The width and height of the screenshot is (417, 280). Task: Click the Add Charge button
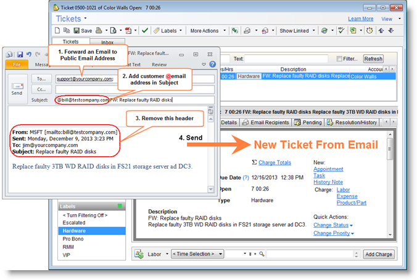[378, 254]
